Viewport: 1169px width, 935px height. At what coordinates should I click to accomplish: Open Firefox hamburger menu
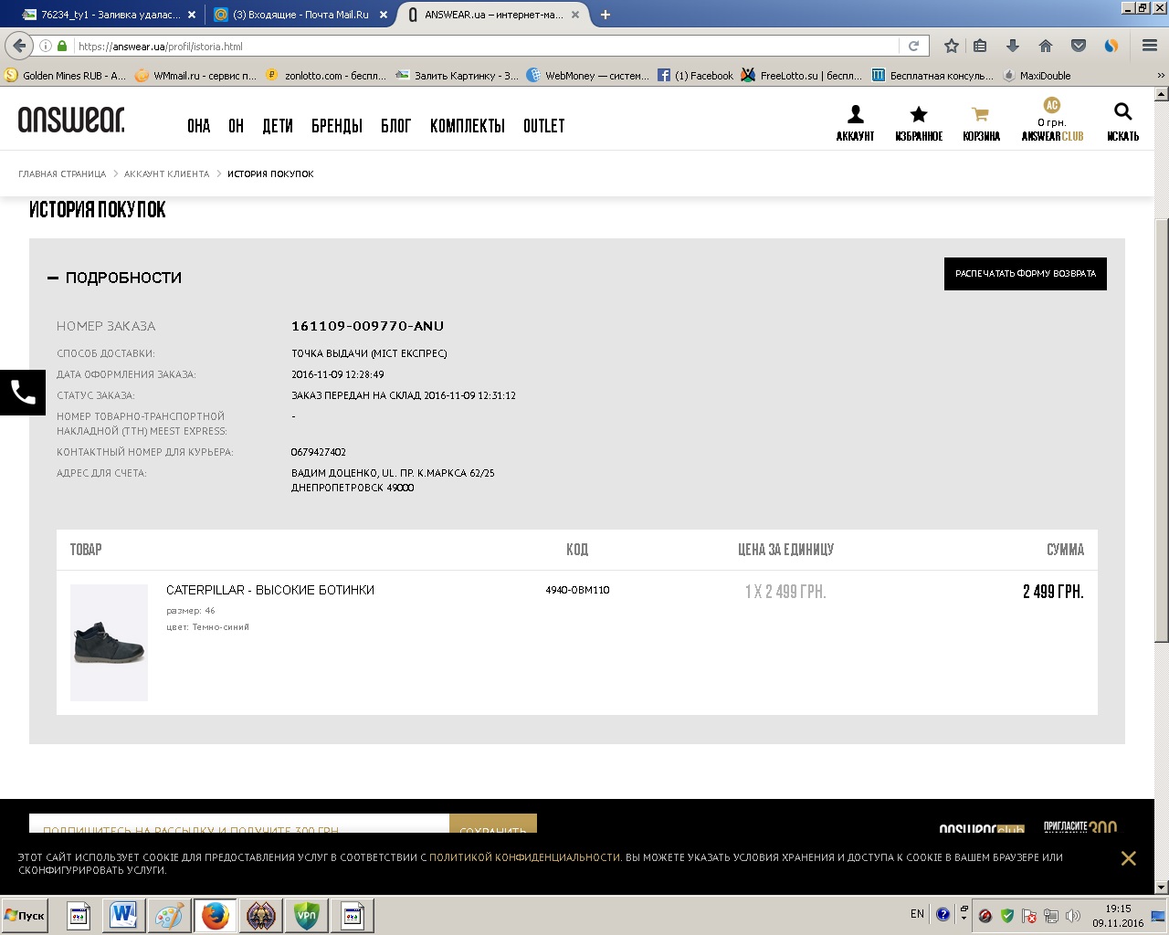click(x=1150, y=46)
